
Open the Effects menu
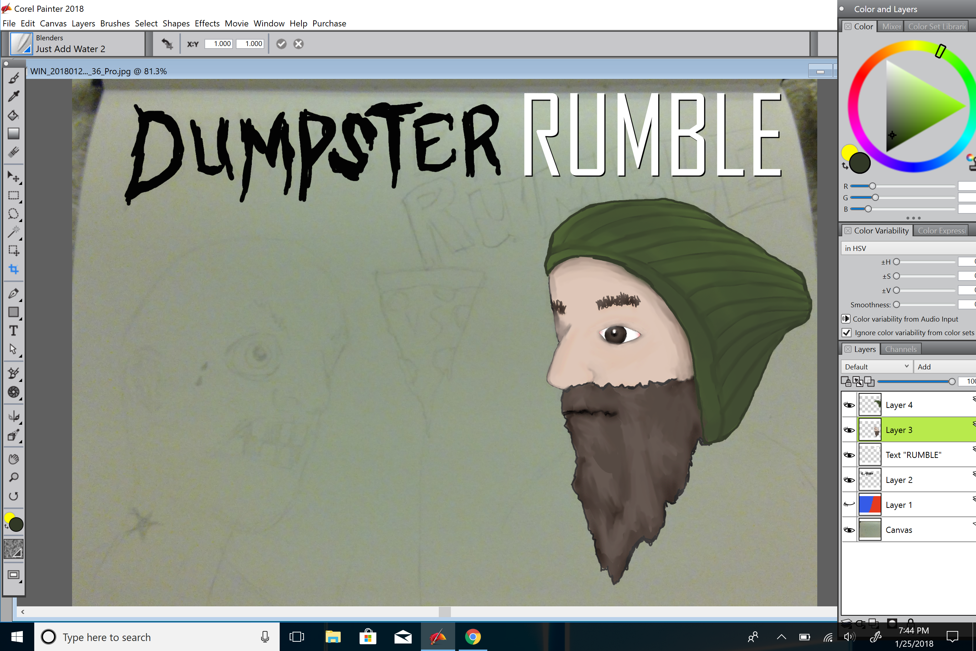coord(207,24)
